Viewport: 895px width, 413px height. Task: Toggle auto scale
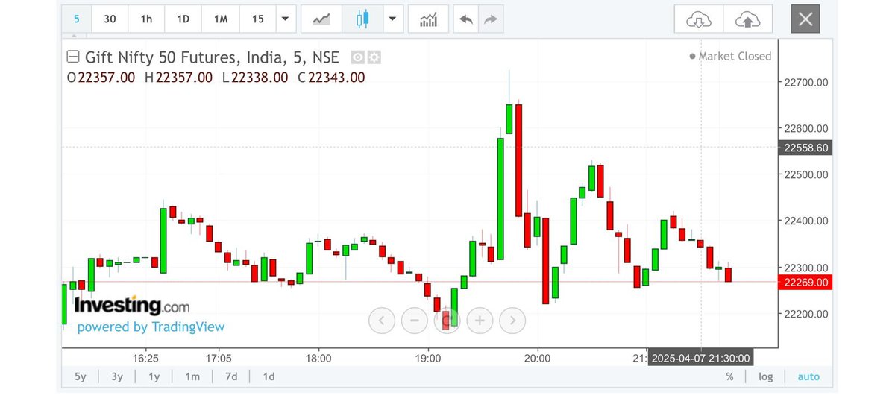(808, 377)
